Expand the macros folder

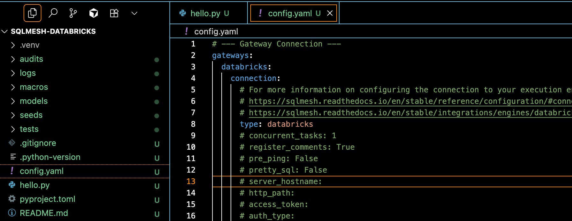tap(13, 87)
